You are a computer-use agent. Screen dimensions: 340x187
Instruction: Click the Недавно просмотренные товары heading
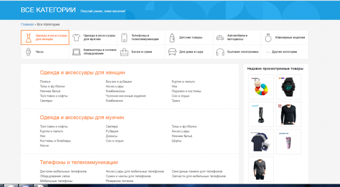[x=275, y=69]
